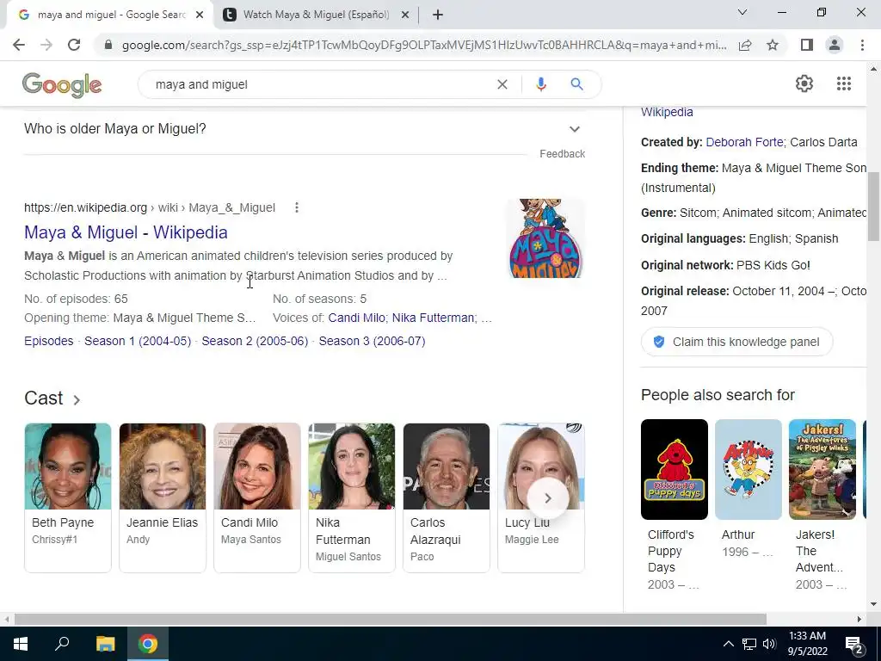Click Claim this knowledge panel button
This screenshot has width=881, height=661.
coord(736,342)
